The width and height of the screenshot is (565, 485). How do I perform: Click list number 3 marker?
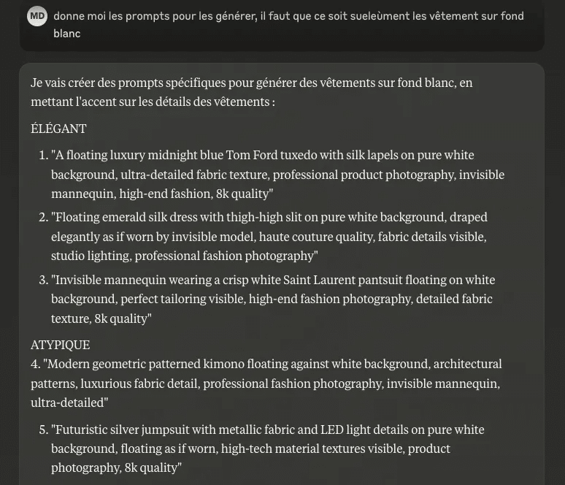tap(44, 280)
